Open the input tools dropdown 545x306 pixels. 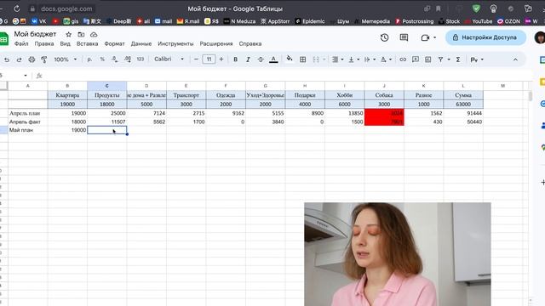477,59
